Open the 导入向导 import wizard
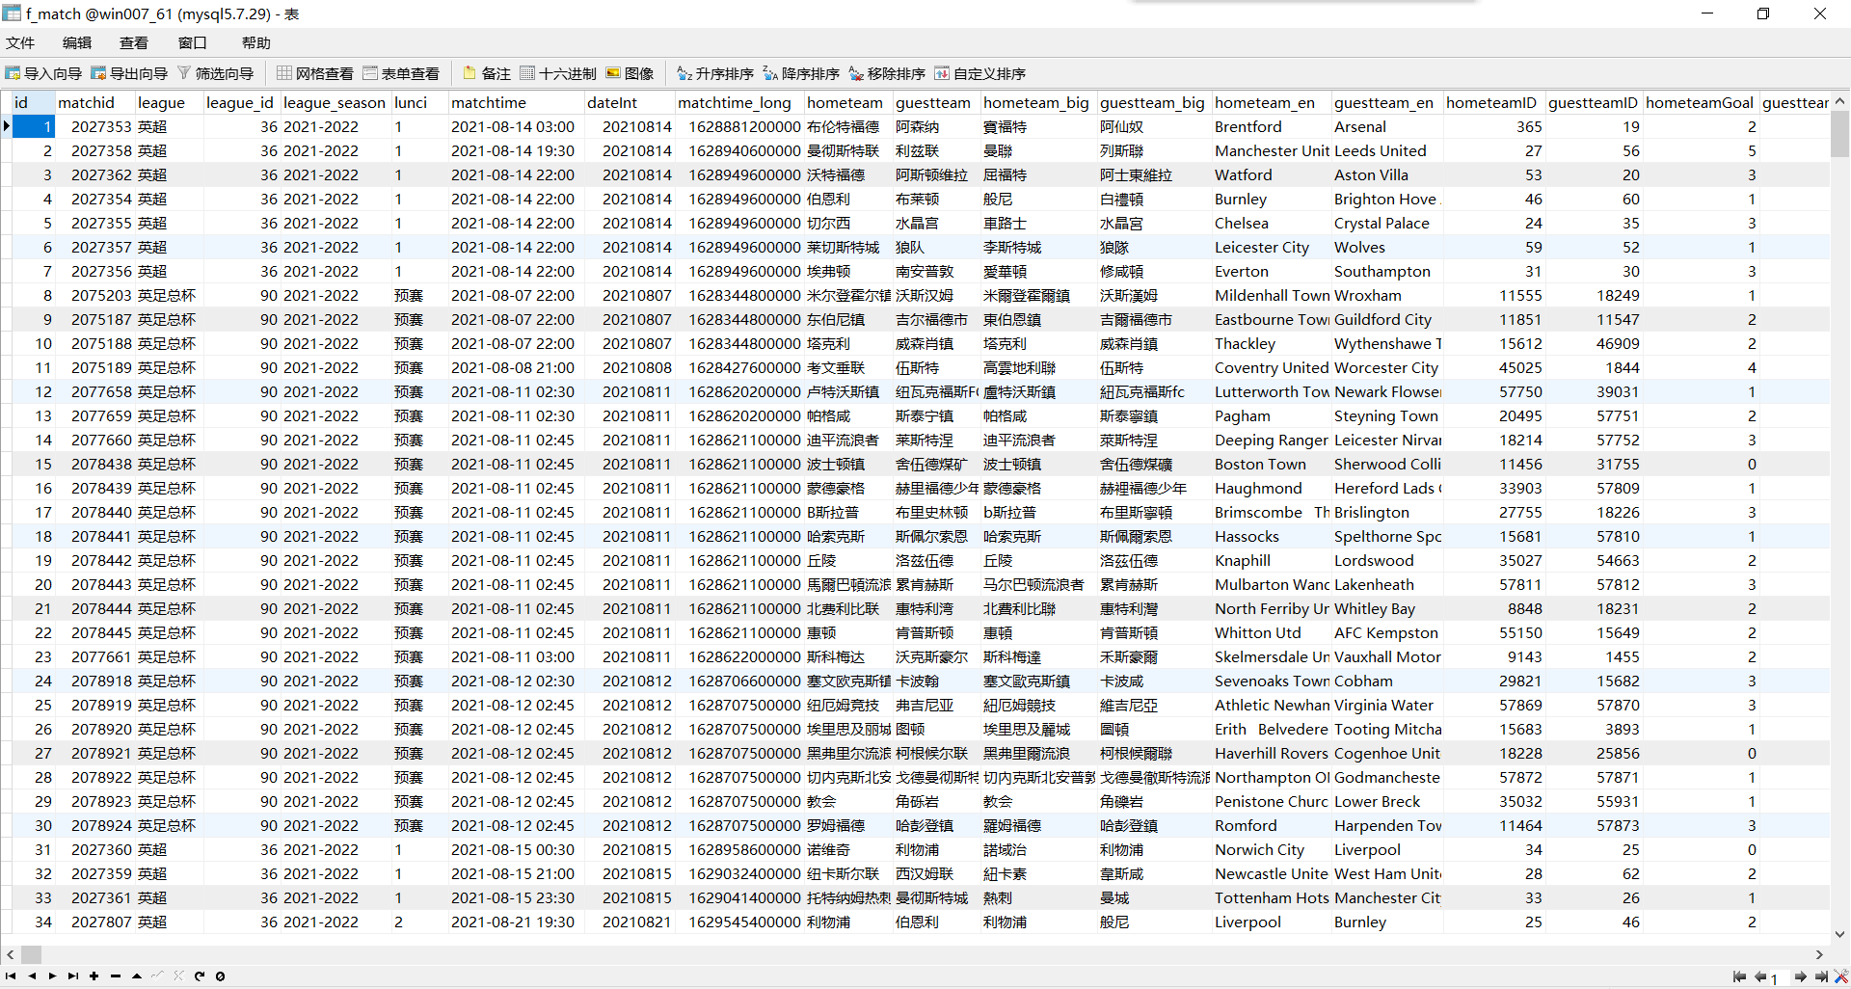 click(43, 73)
